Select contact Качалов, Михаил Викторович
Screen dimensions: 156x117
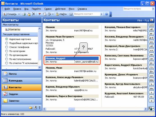[x=126, y=27]
